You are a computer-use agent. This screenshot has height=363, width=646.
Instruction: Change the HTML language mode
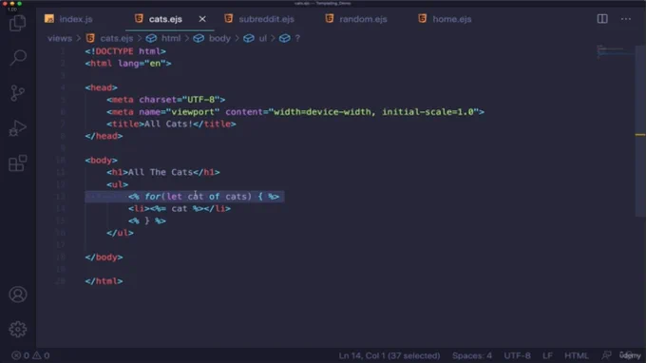[576, 355]
